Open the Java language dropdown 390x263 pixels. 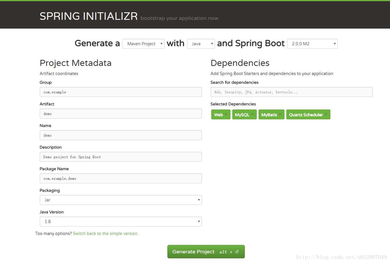[201, 44]
